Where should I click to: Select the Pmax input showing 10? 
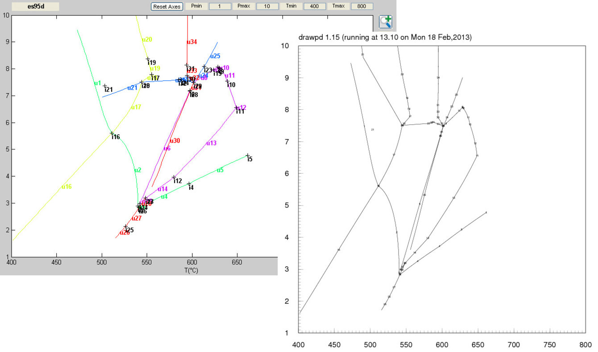click(267, 6)
